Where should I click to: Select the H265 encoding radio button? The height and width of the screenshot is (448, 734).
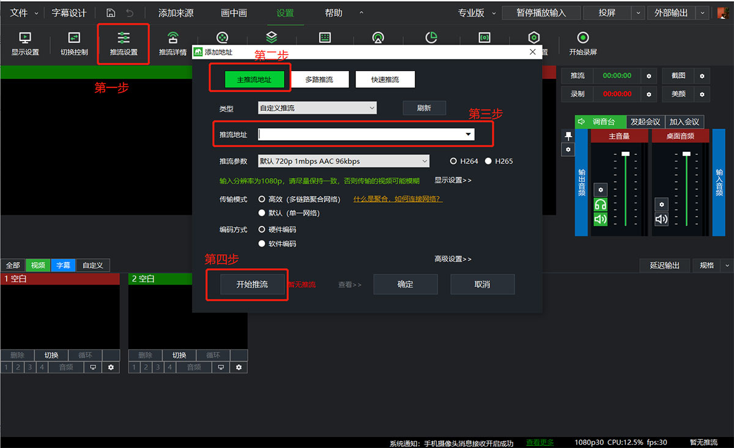pos(488,162)
